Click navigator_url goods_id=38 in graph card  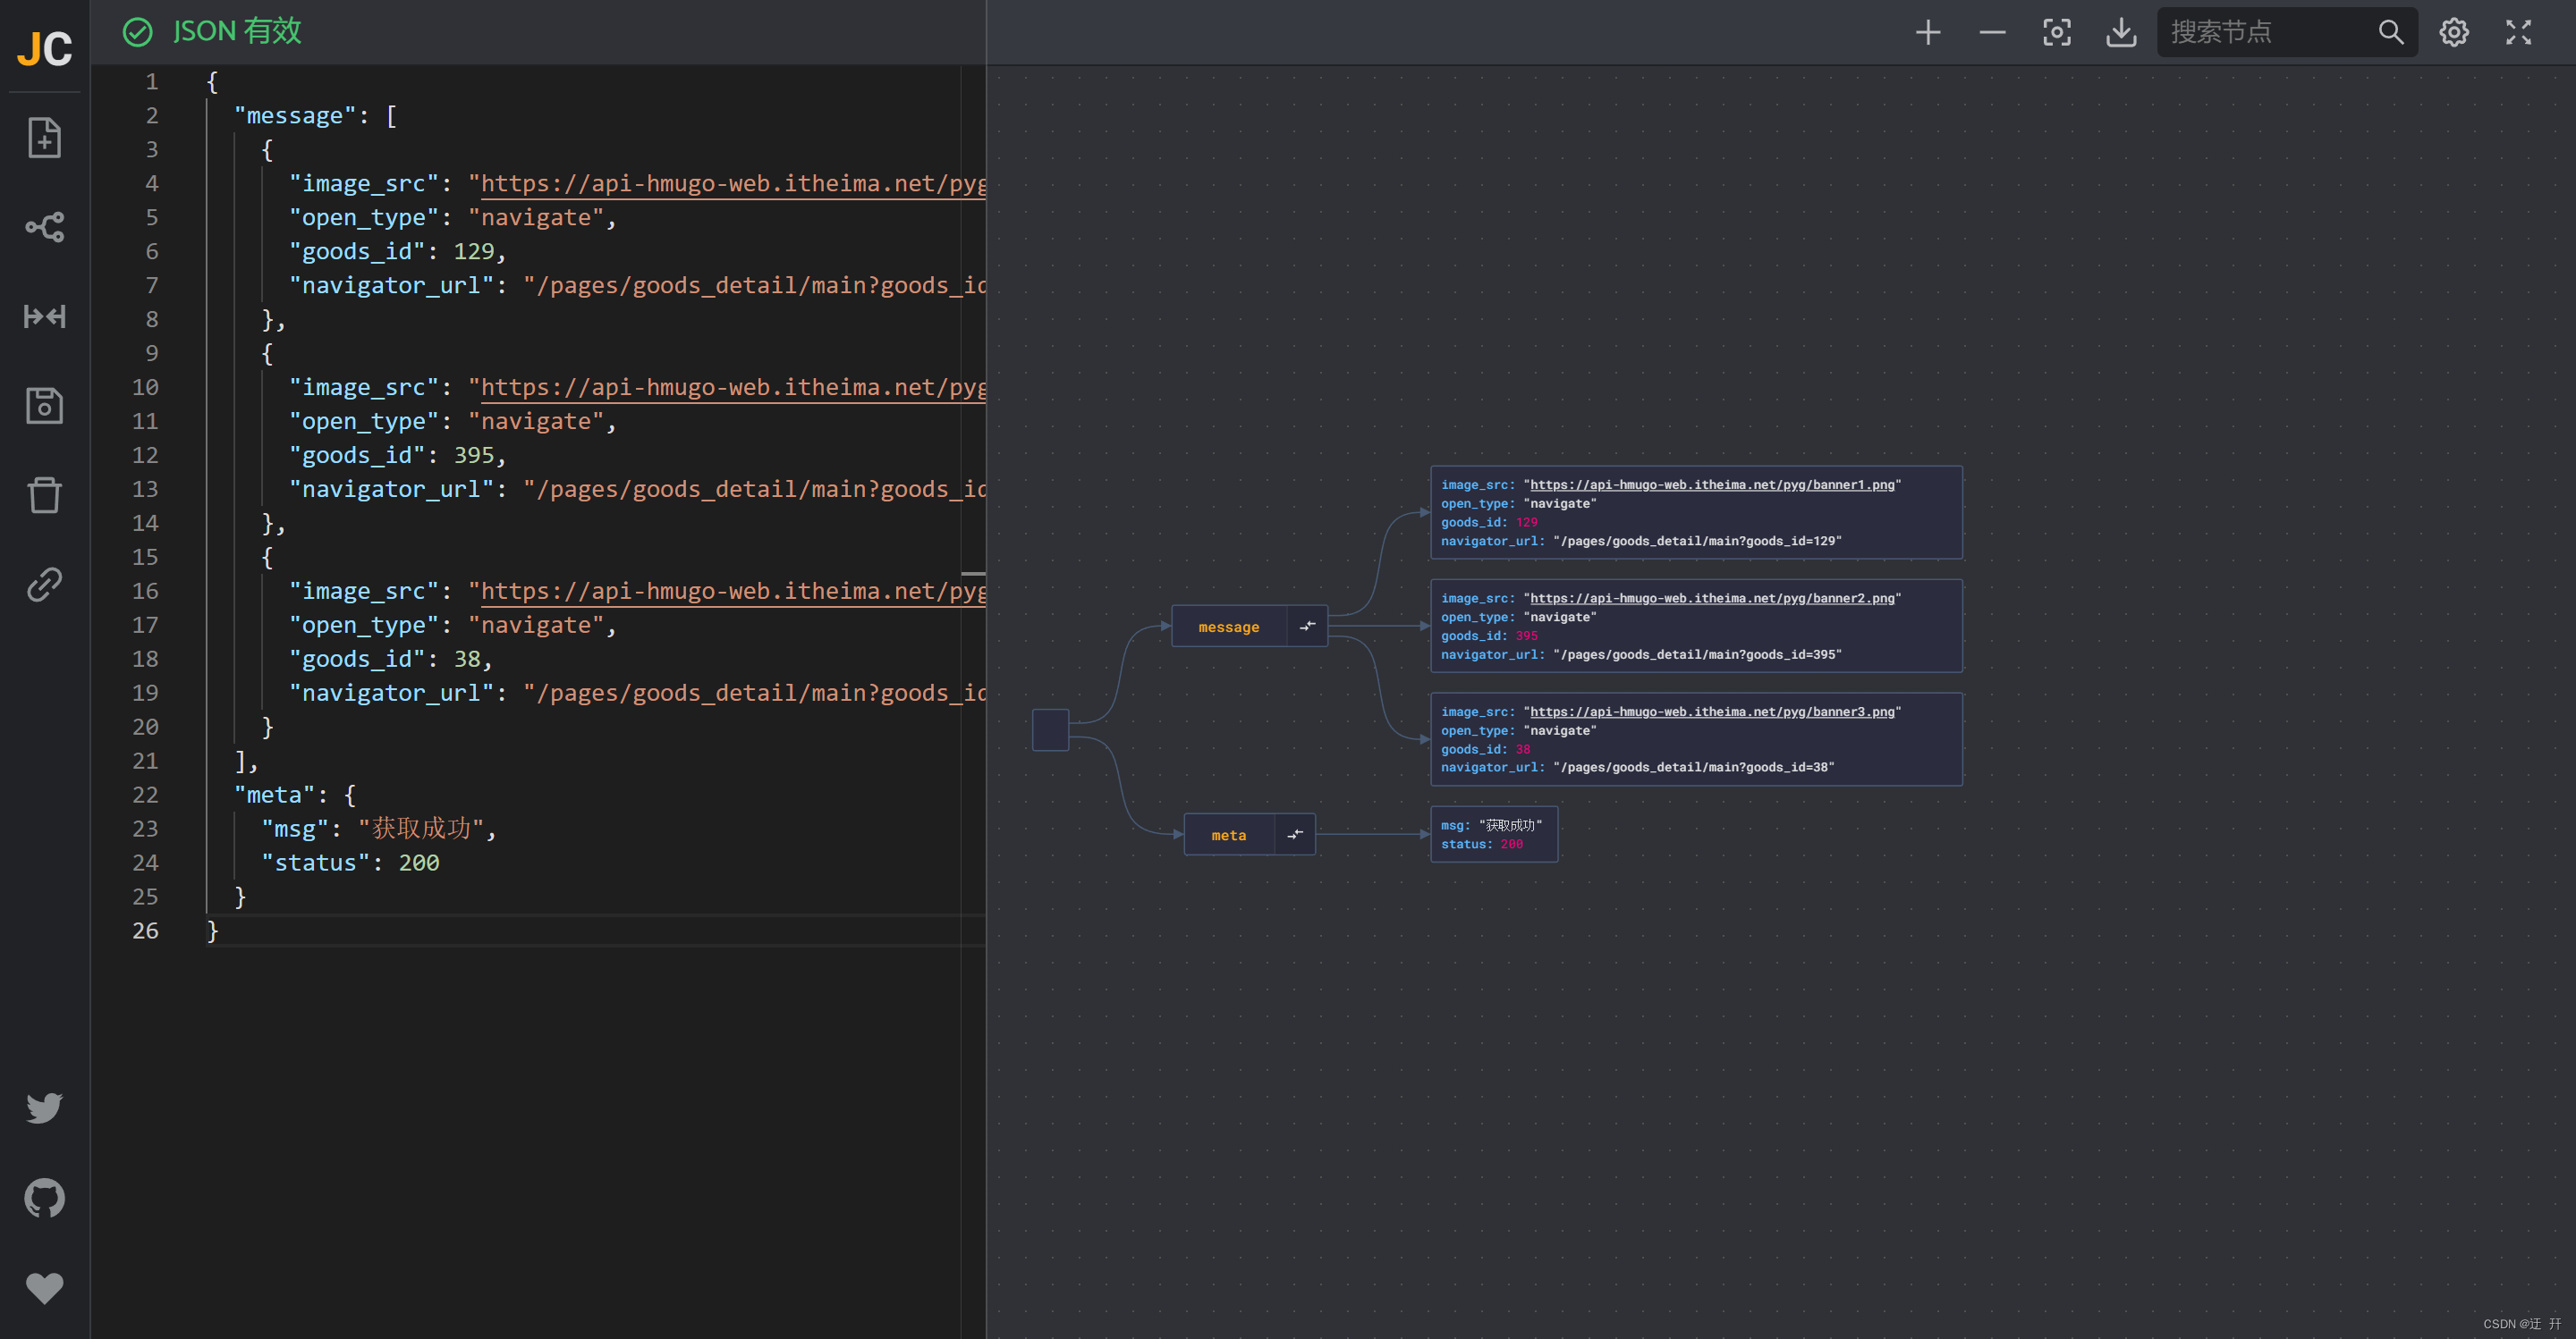(1693, 768)
